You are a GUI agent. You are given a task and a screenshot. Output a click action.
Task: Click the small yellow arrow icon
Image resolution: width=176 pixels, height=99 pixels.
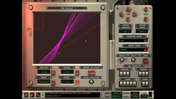click(x=43, y=97)
